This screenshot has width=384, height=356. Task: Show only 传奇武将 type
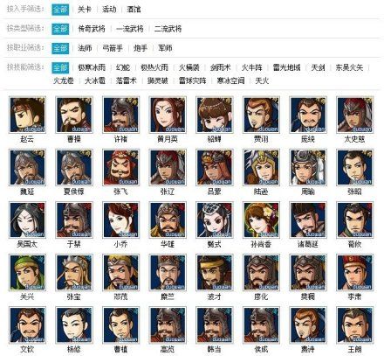point(92,29)
